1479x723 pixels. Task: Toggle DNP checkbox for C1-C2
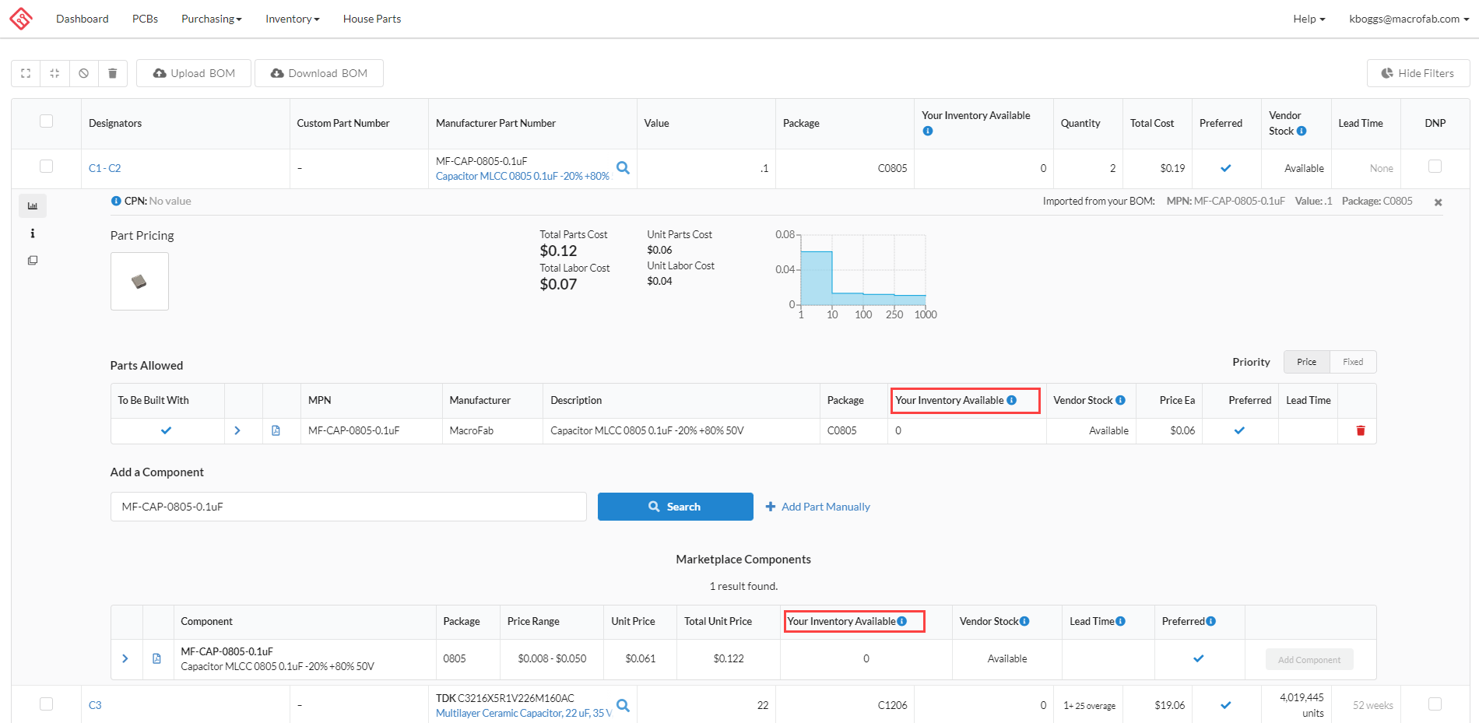pos(1435,167)
